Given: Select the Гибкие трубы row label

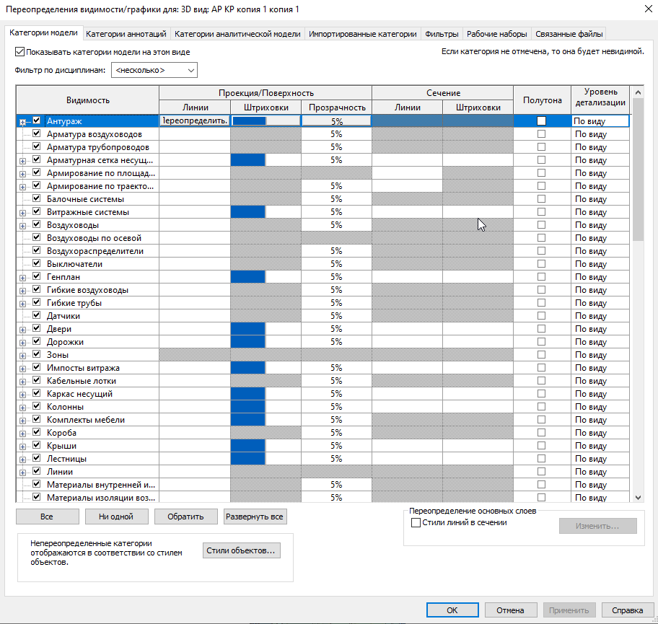Looking at the screenshot, I should tap(74, 302).
